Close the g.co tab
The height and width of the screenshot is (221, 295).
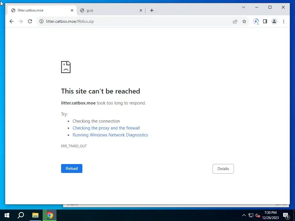141,11
